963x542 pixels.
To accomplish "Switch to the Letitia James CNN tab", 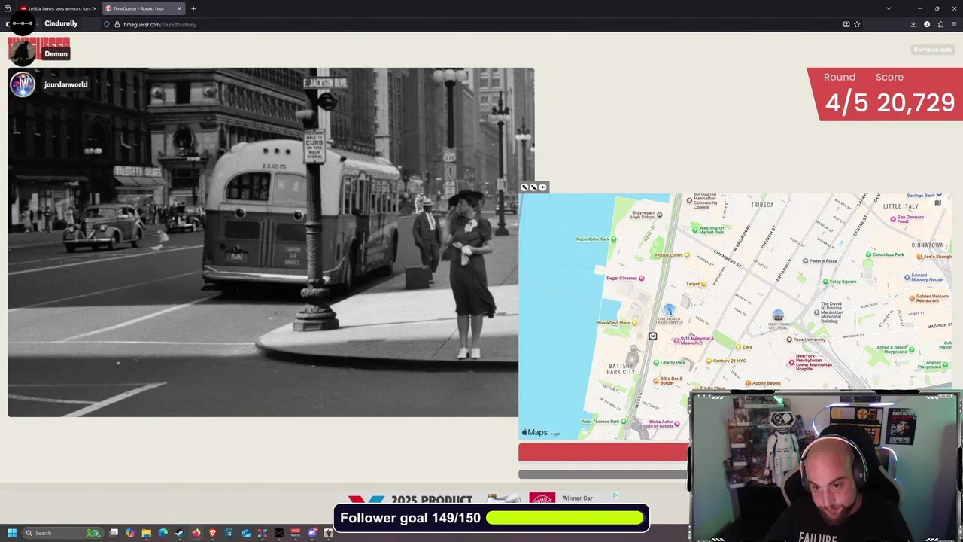I will coord(58,8).
